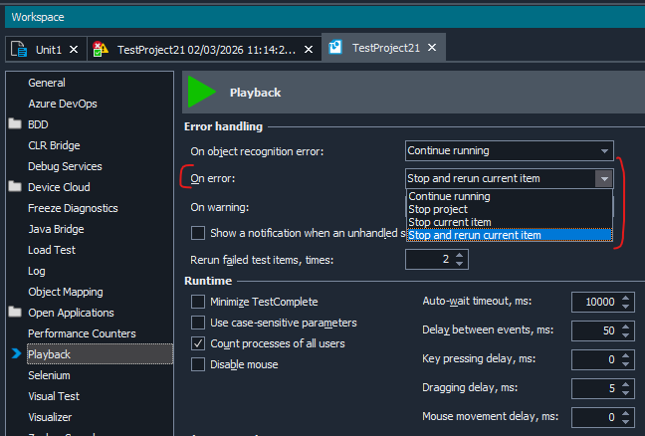645x436 pixels.
Task: Switch to the Unit1 tab
Action: [48, 49]
